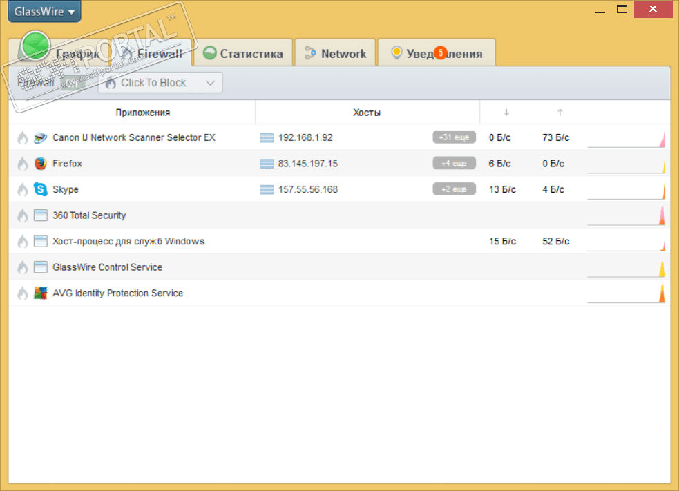679x491 pixels.
Task: Open the GlassWire main menu dropdown
Action: pos(44,11)
